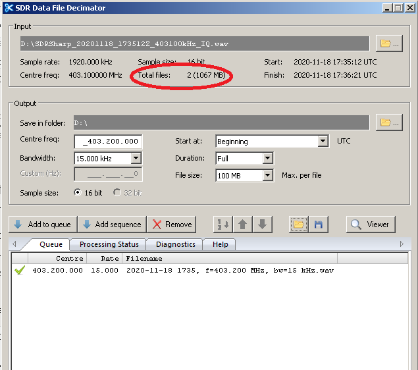Open the Viewer with magnifier button
Screen dimensions: 418x370
click(371, 225)
